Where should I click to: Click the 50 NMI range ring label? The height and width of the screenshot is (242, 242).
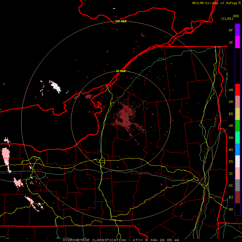tap(121, 71)
